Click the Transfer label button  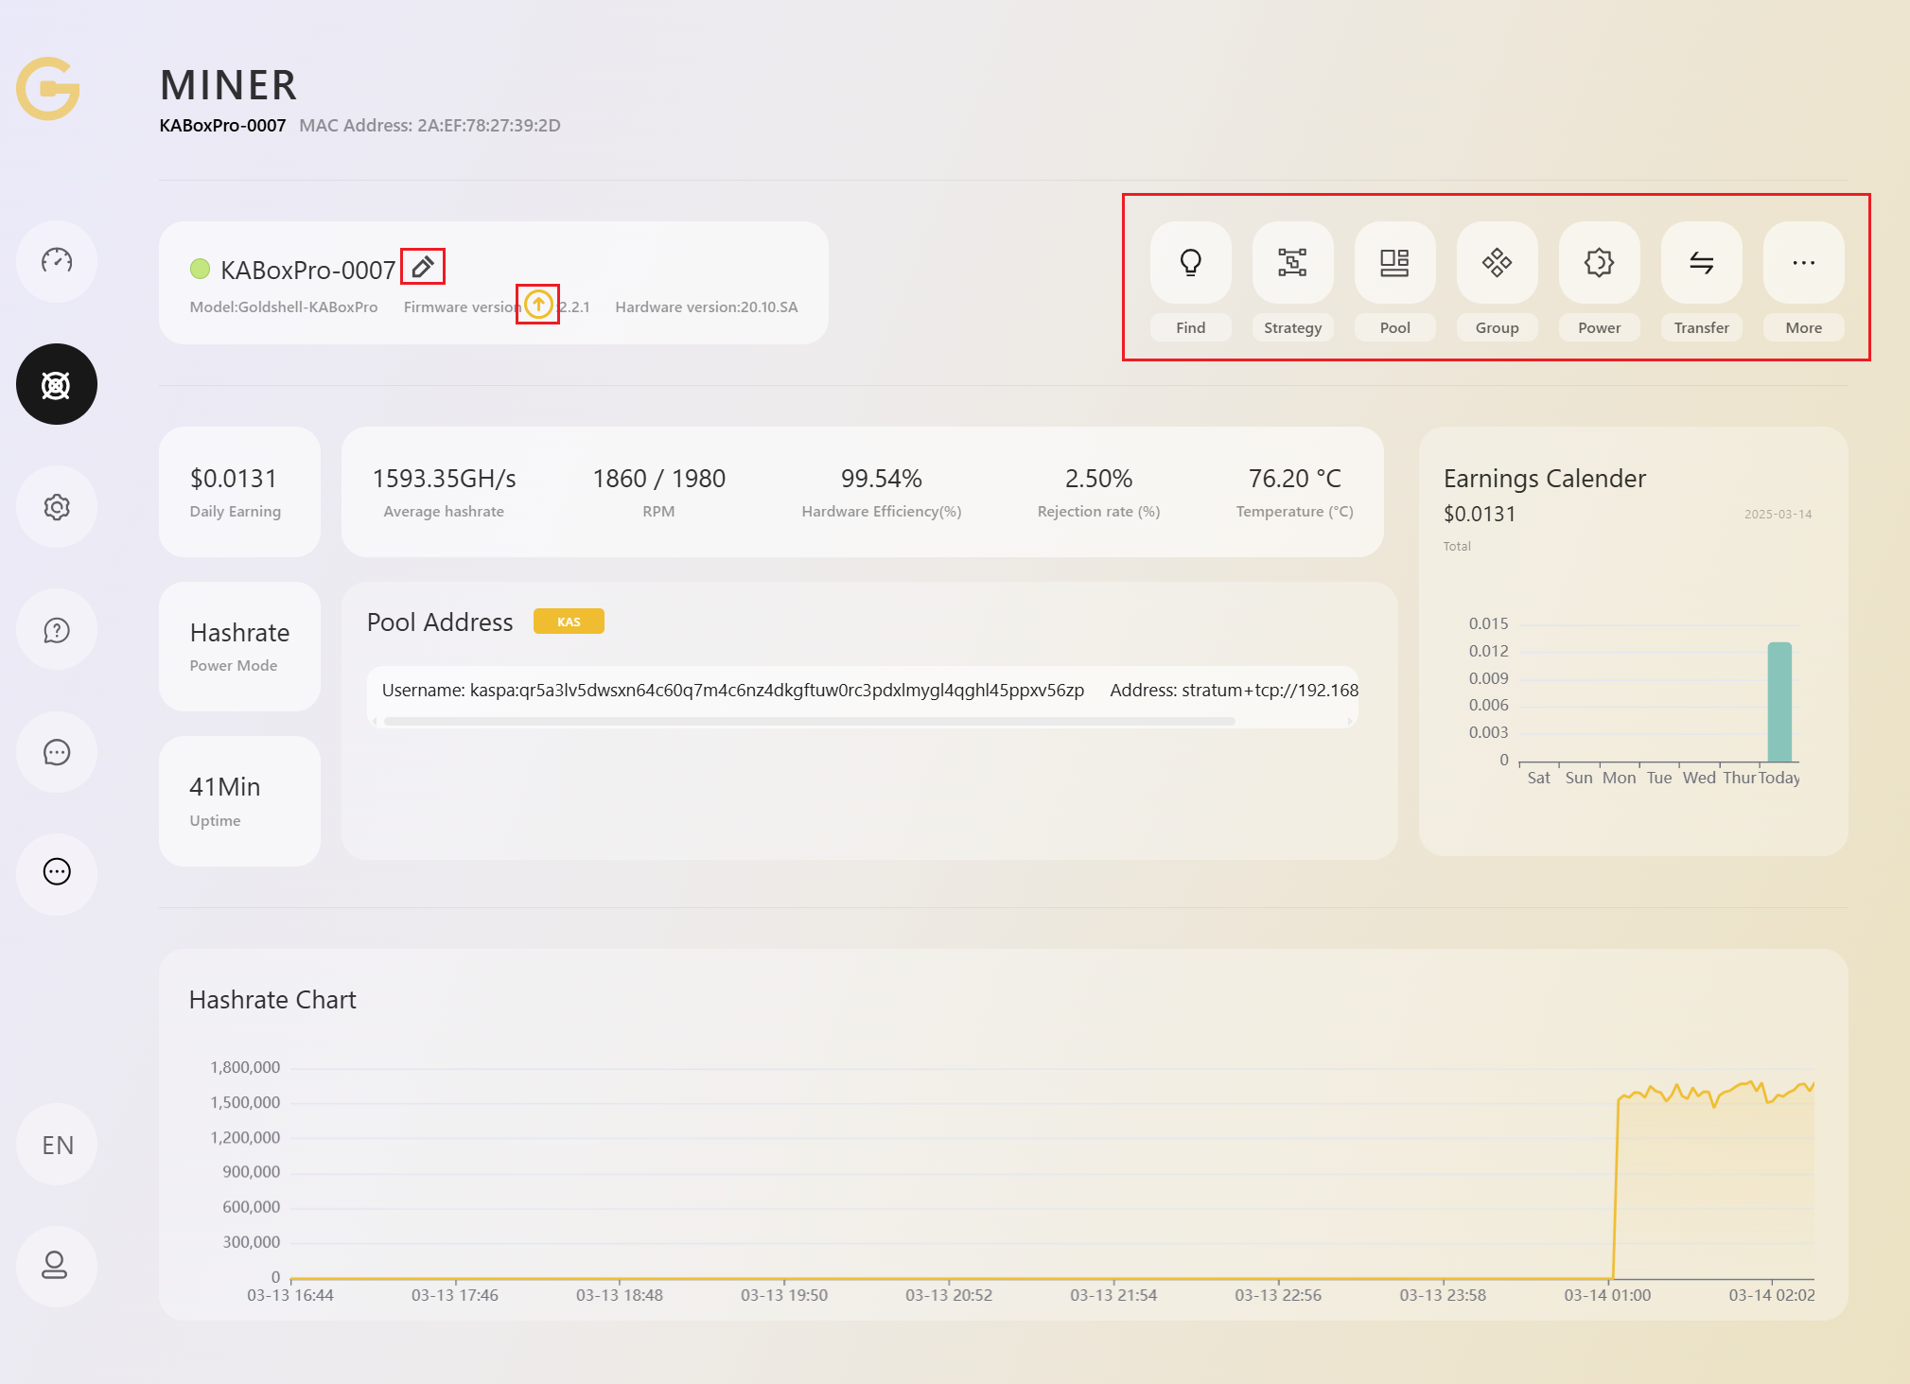pyautogui.click(x=1702, y=327)
